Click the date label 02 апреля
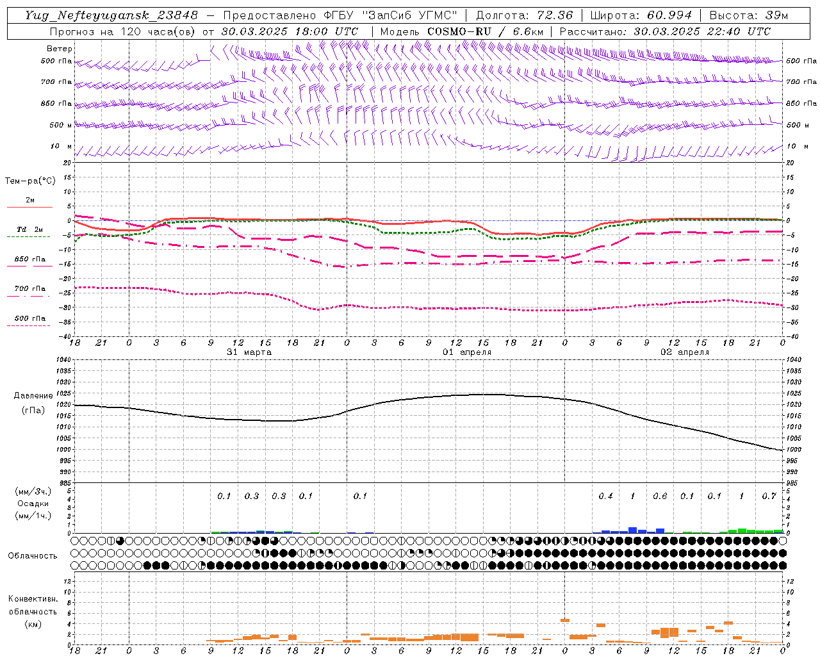Viewport: 820px width, 656px height. 685,352
